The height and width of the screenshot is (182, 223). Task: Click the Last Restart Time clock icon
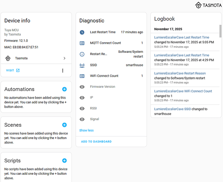tap(82, 32)
